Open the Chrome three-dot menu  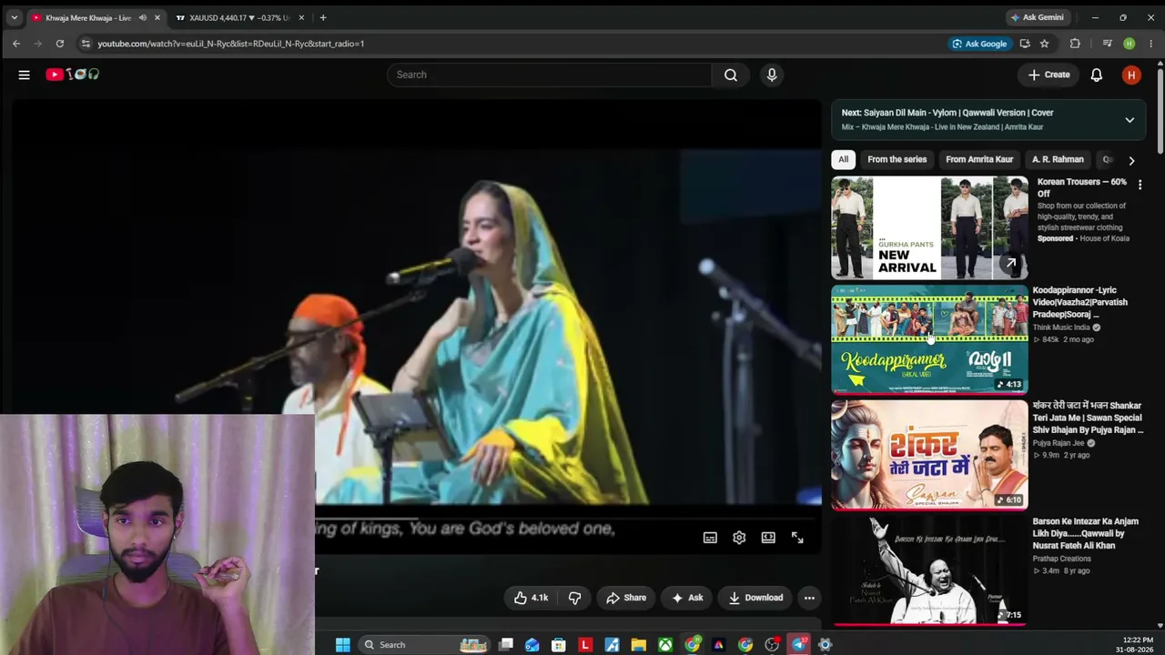coord(1150,44)
